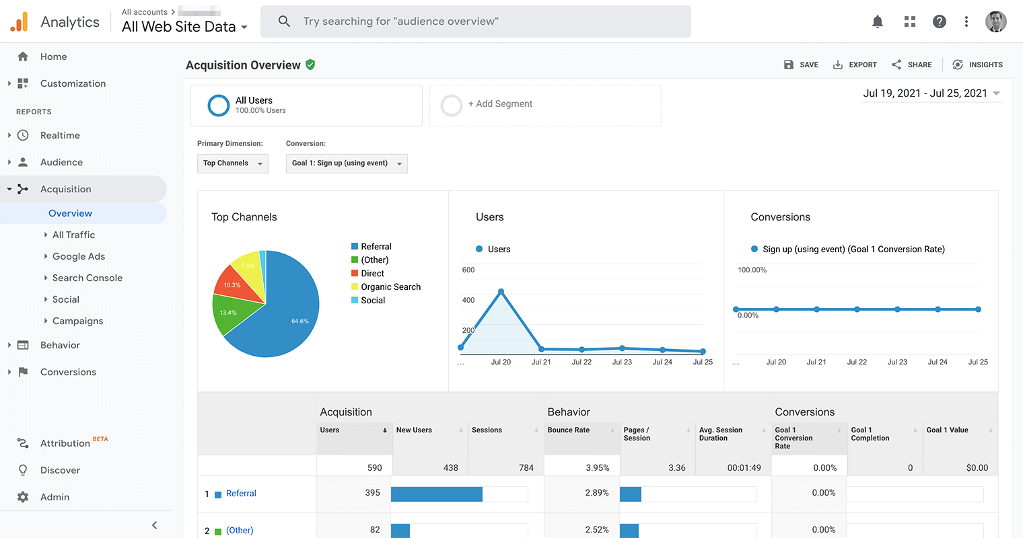The height and width of the screenshot is (538, 1023).
Task: Click the Home house icon
Action: click(x=23, y=56)
